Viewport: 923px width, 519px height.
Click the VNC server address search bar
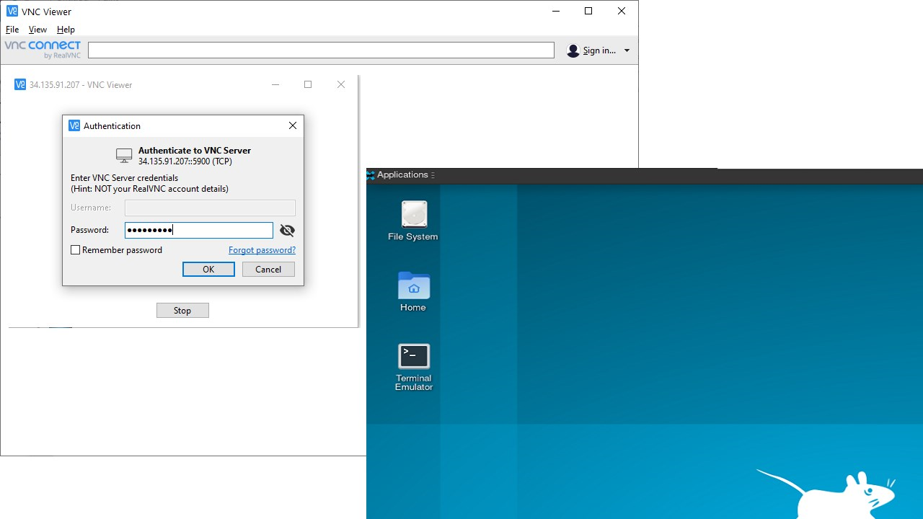(x=321, y=50)
